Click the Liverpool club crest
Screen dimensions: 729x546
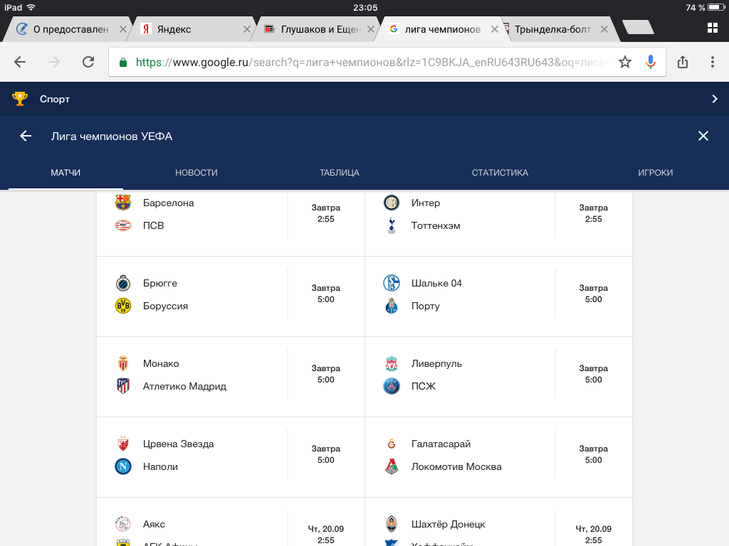[x=392, y=363]
